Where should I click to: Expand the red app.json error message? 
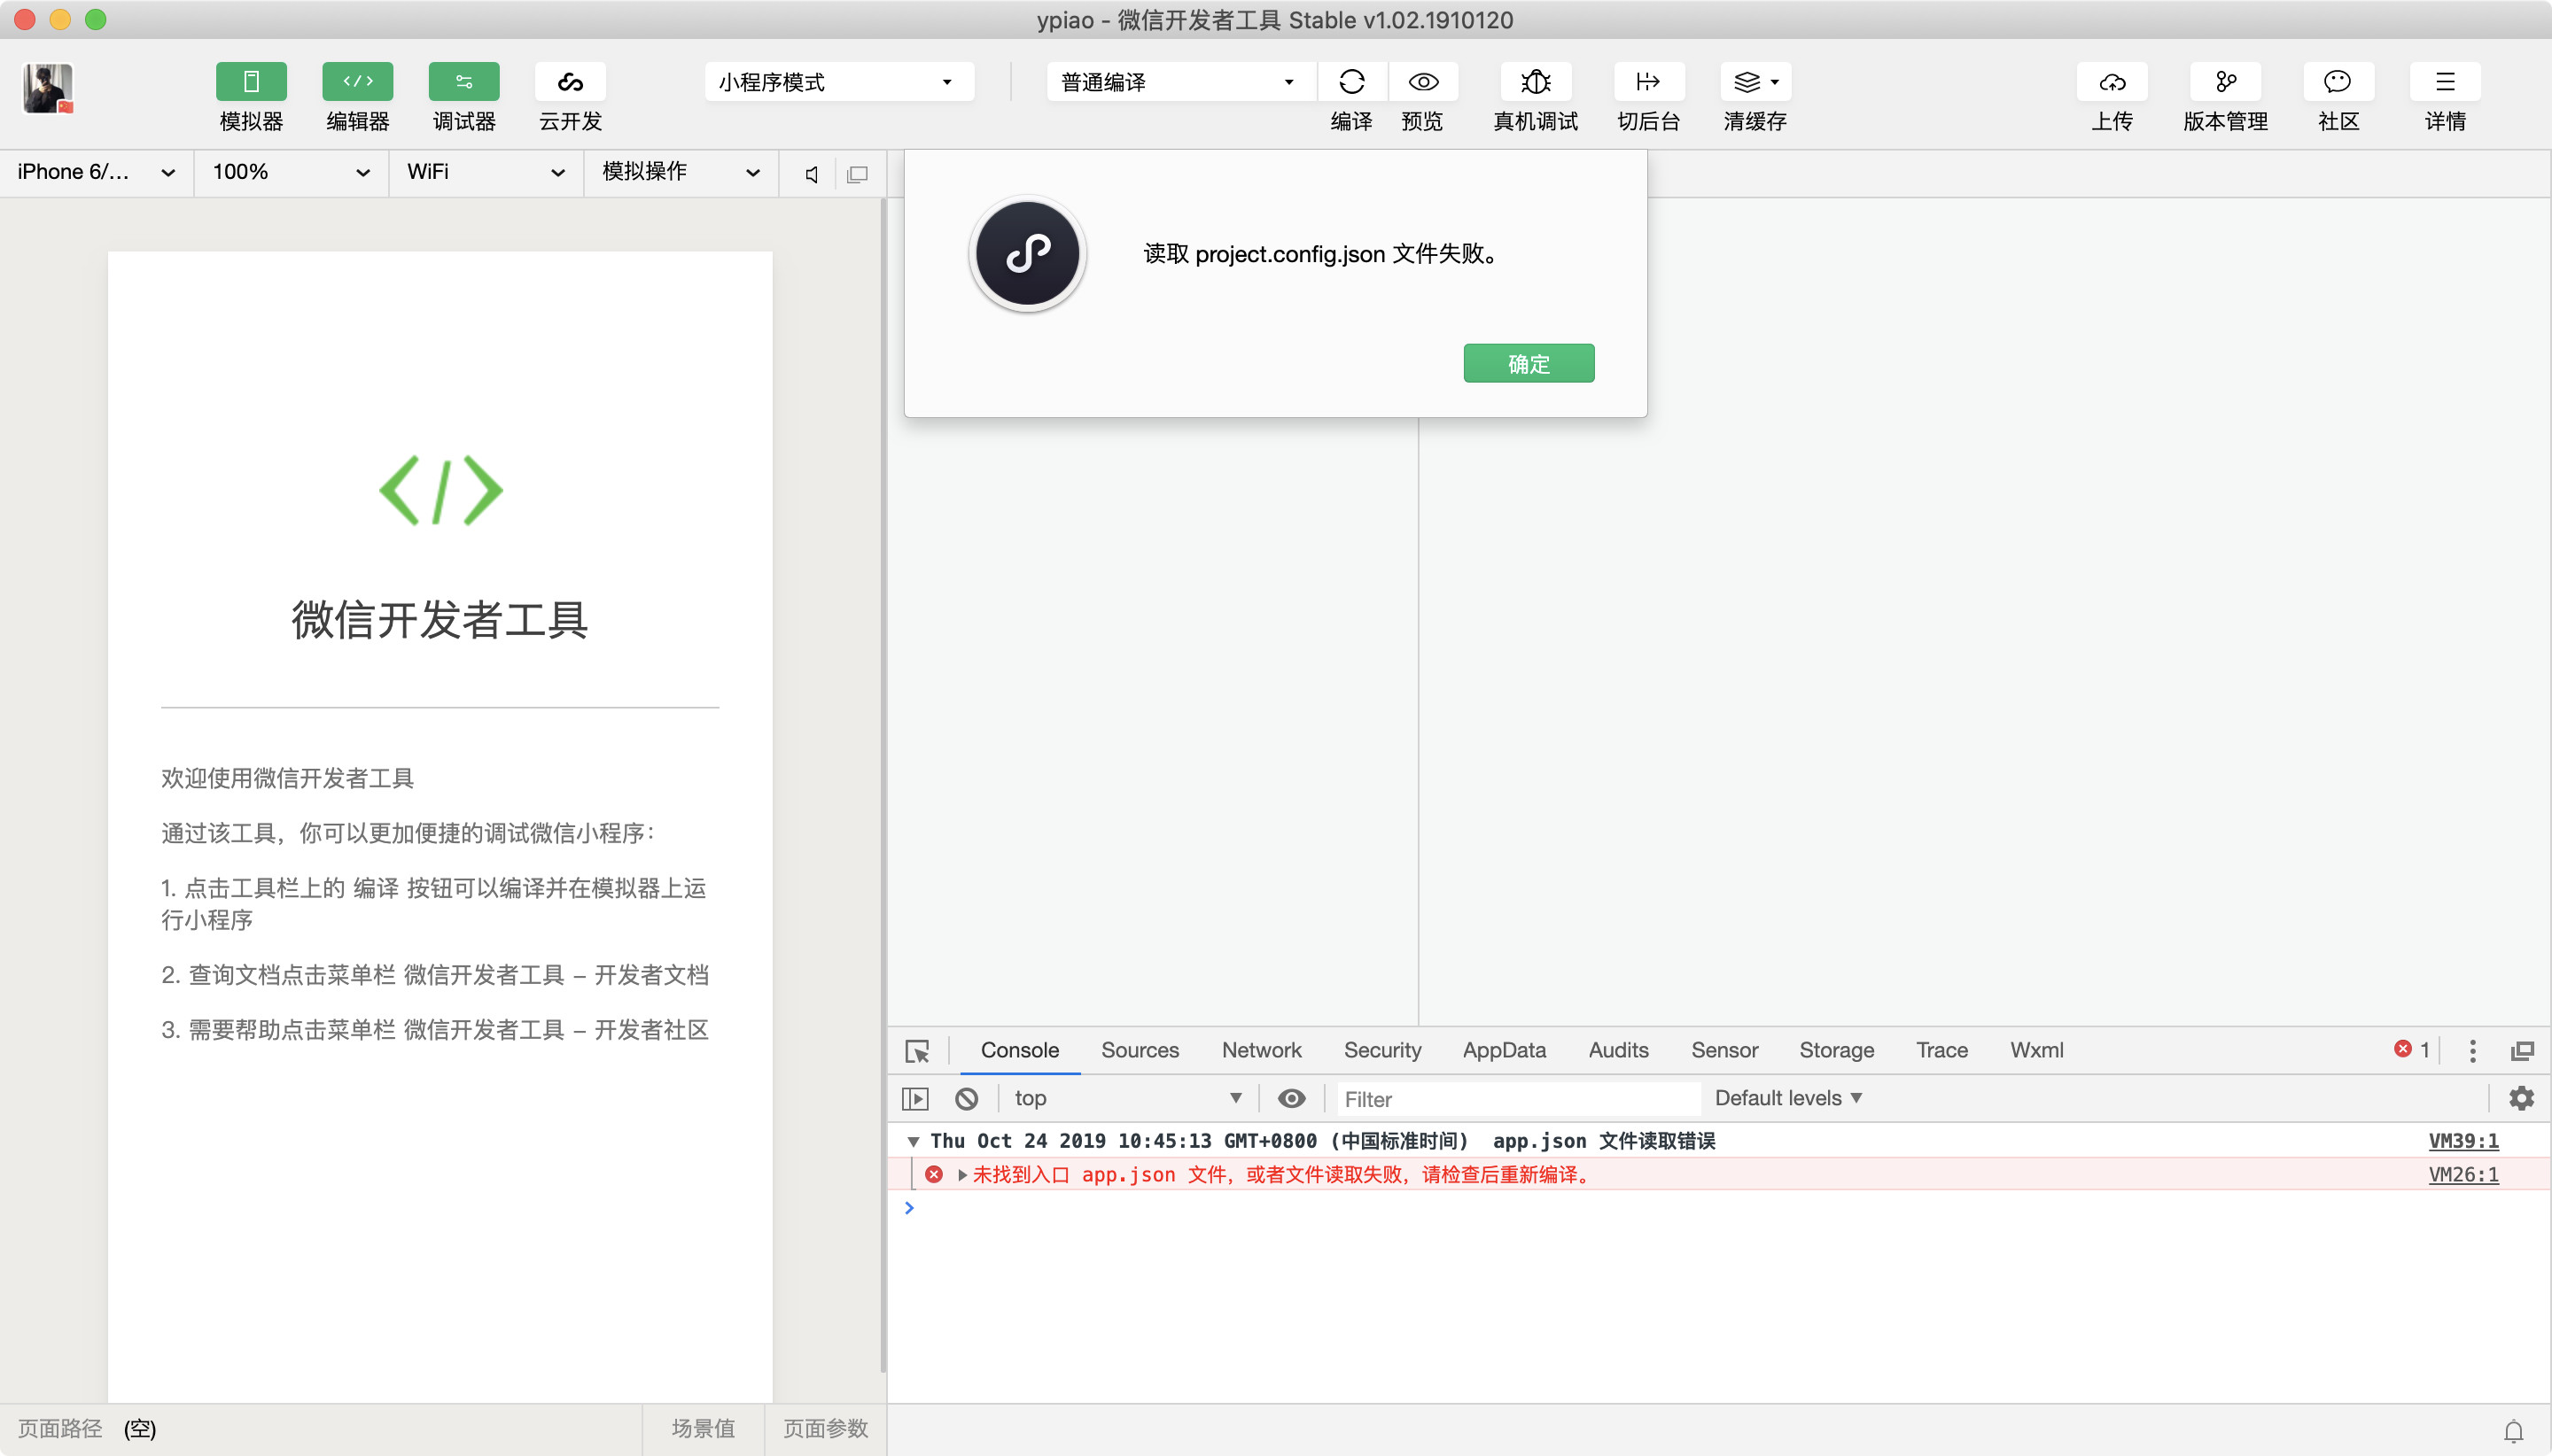tap(961, 1175)
